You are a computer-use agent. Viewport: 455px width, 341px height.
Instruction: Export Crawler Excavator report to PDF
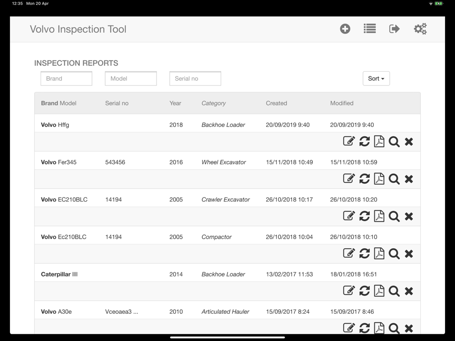[x=379, y=216]
